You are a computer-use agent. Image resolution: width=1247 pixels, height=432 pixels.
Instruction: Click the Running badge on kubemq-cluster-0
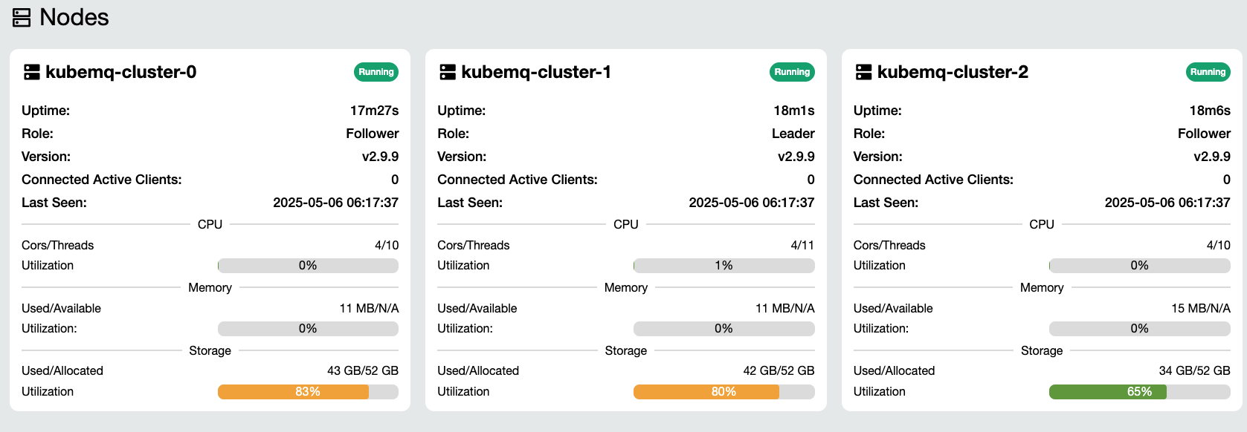click(376, 72)
